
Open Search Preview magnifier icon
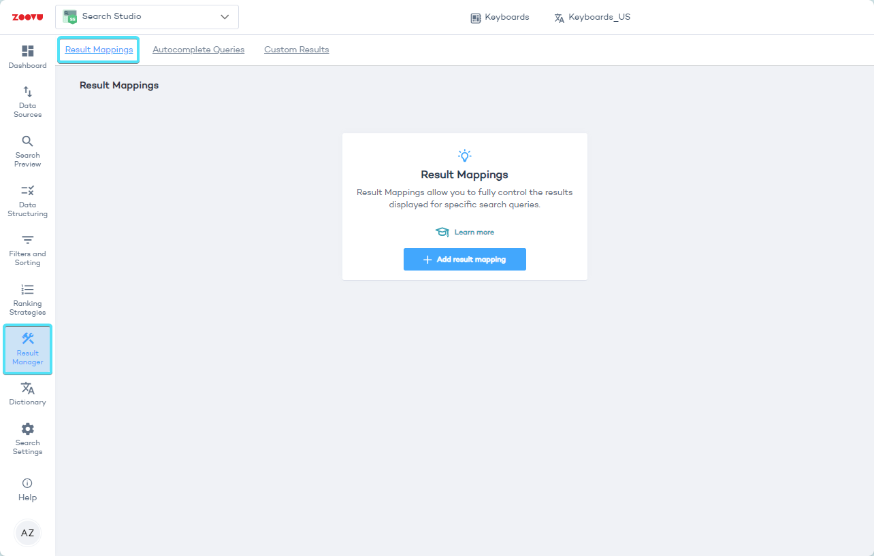tap(27, 141)
